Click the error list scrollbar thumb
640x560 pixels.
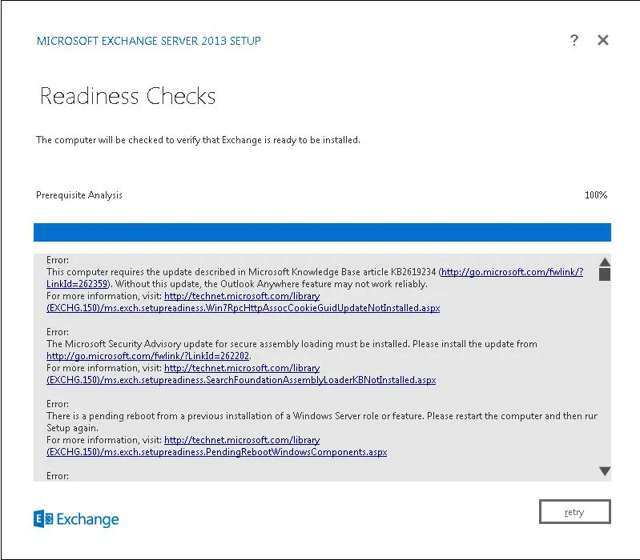(605, 274)
